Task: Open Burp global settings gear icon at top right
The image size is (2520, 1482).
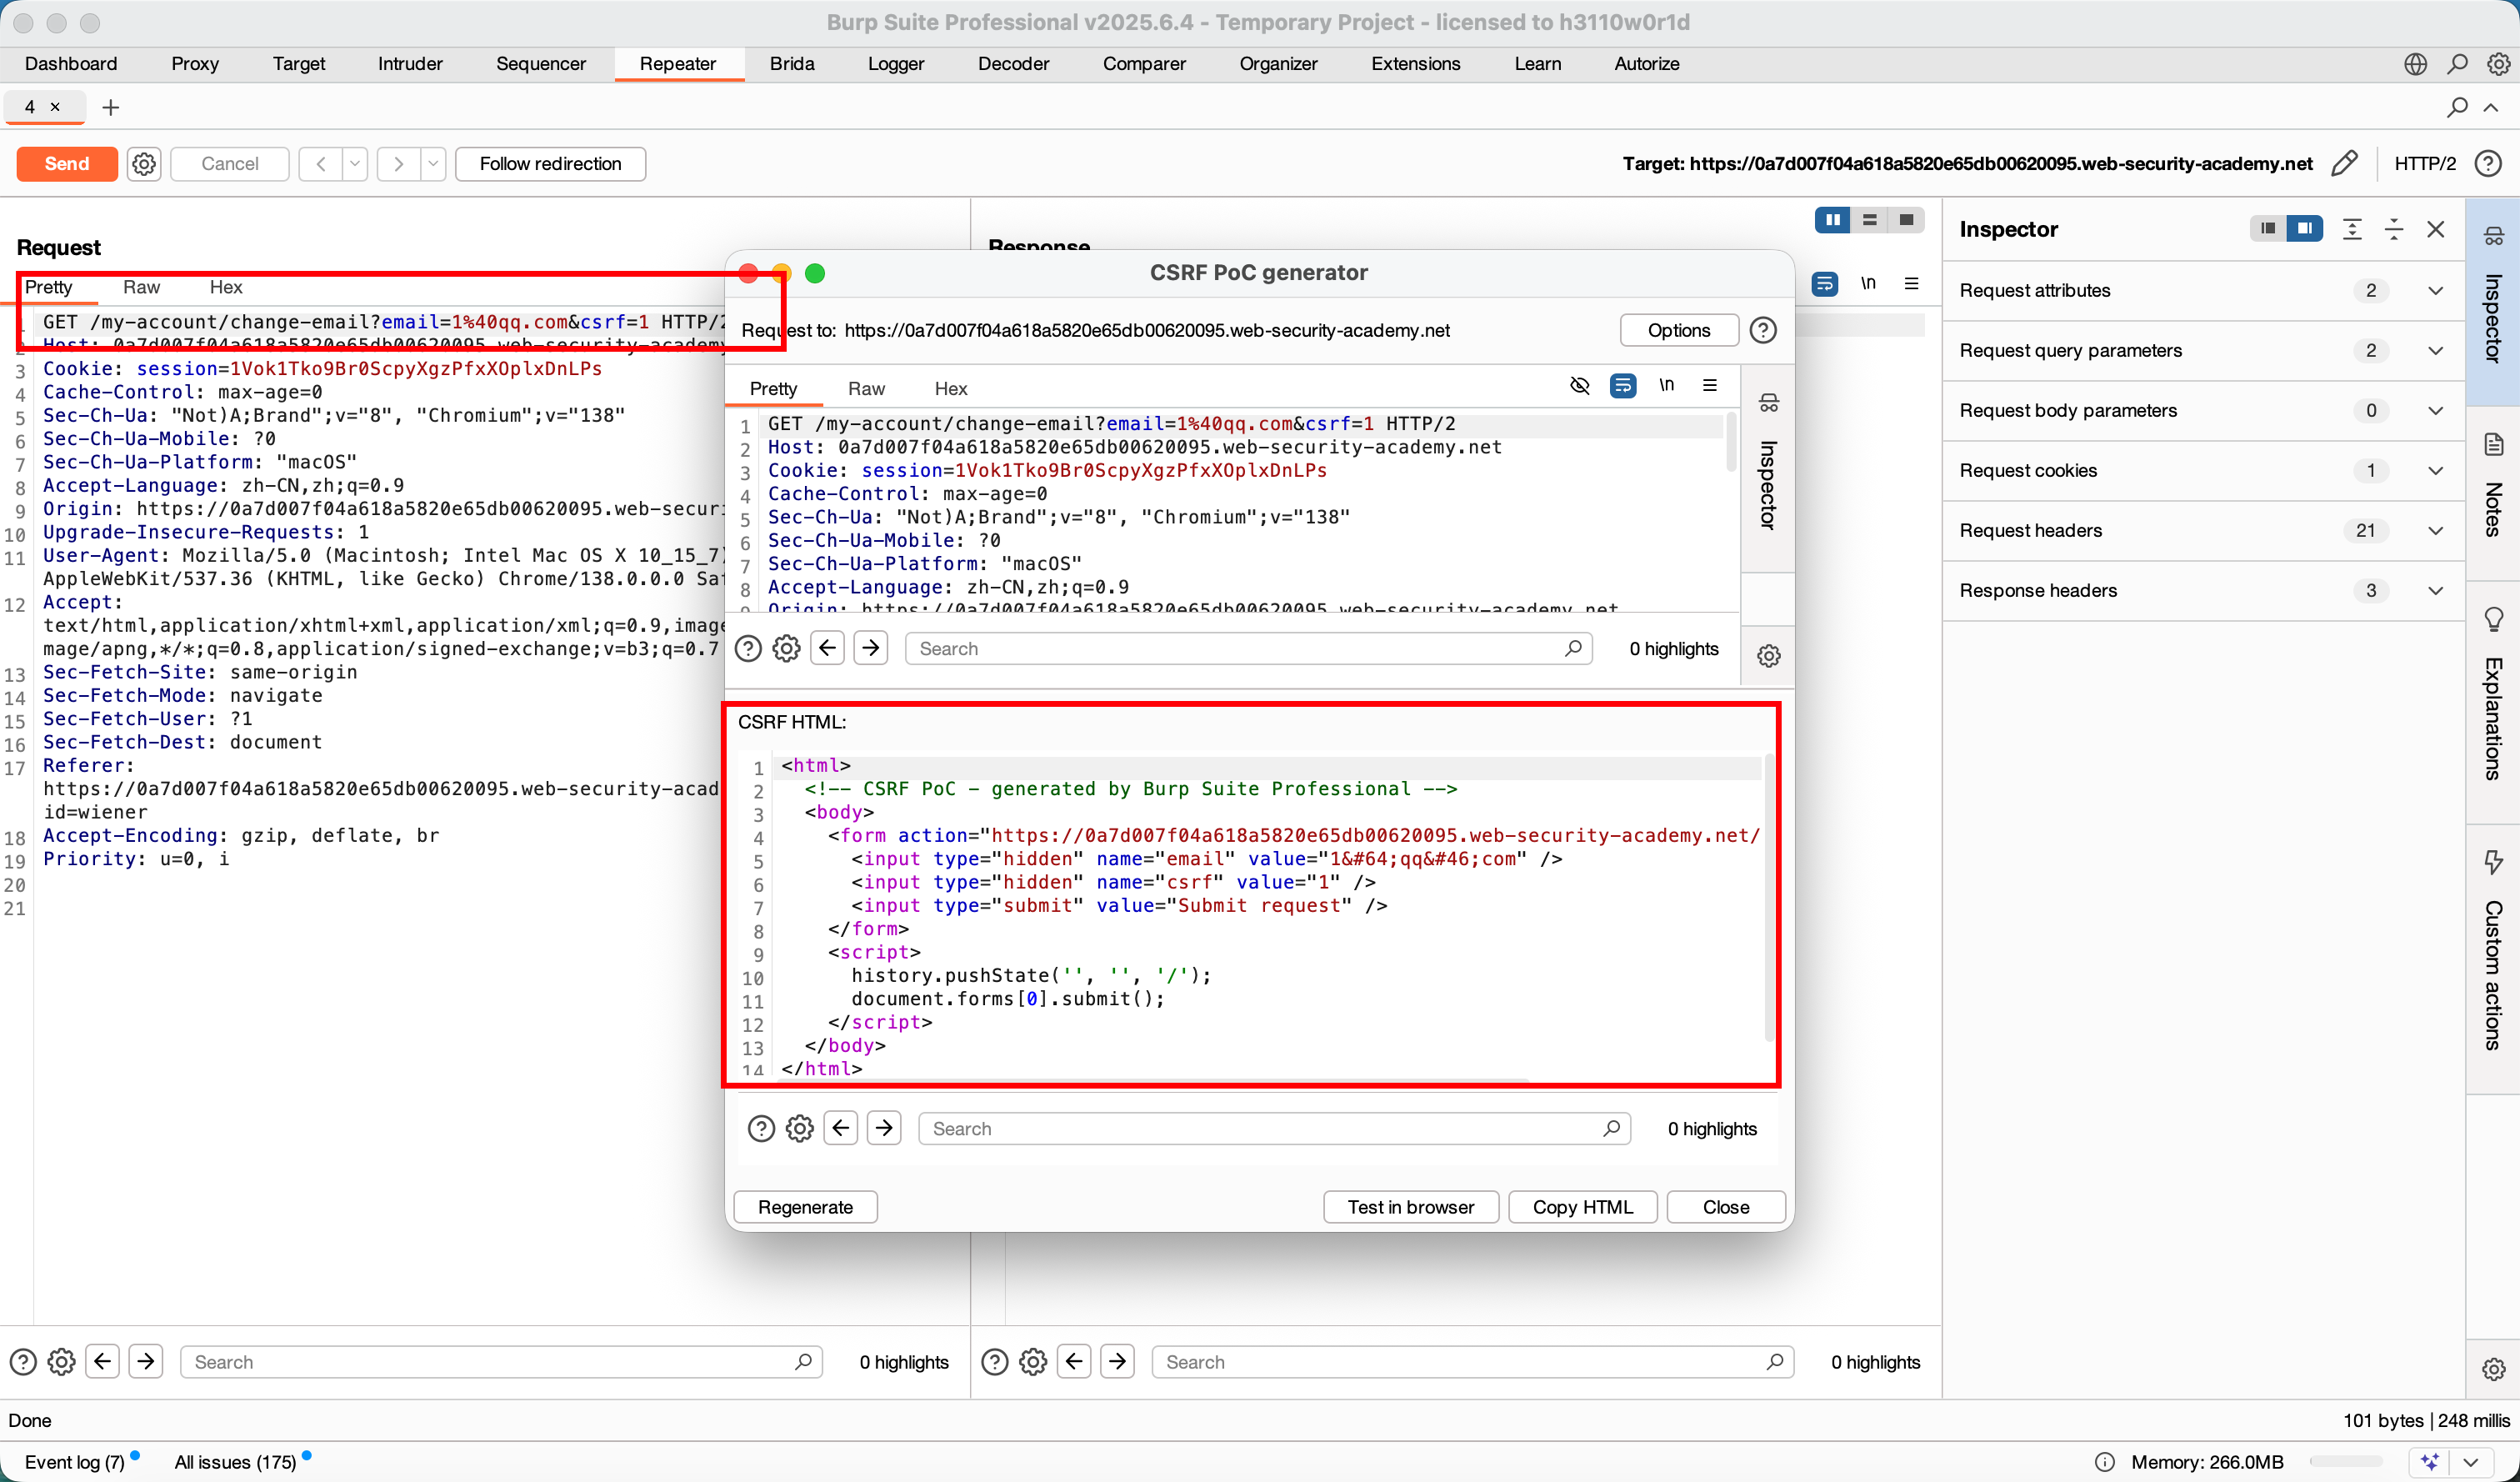Action: (2498, 64)
